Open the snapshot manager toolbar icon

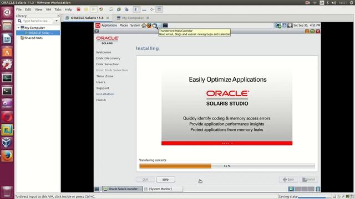(x=126, y=9)
